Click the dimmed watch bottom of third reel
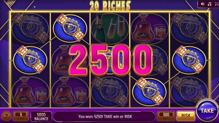Screen dimensions: 219x123 110,92
